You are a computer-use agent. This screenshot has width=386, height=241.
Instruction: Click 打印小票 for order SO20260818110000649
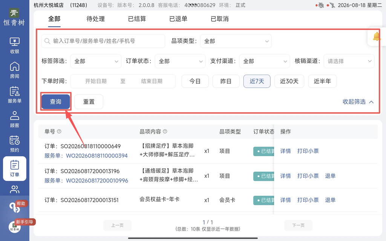click(x=308, y=151)
